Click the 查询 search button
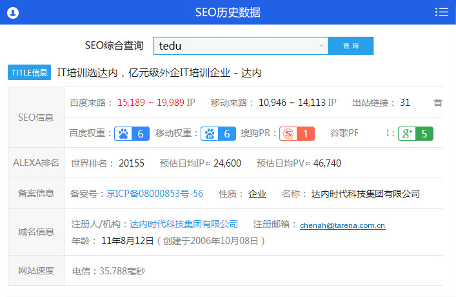This screenshot has width=456, height=297. pyautogui.click(x=350, y=46)
